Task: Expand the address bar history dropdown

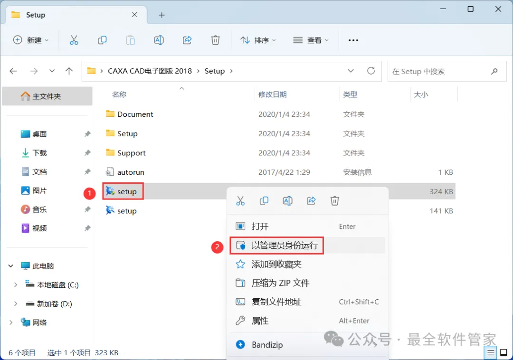Action: point(351,71)
